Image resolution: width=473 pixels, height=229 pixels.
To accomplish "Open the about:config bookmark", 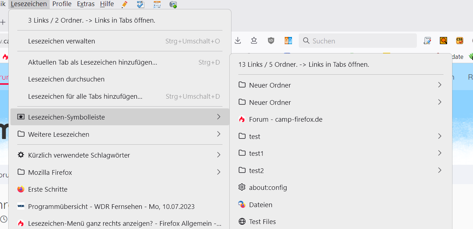I will 268,187.
